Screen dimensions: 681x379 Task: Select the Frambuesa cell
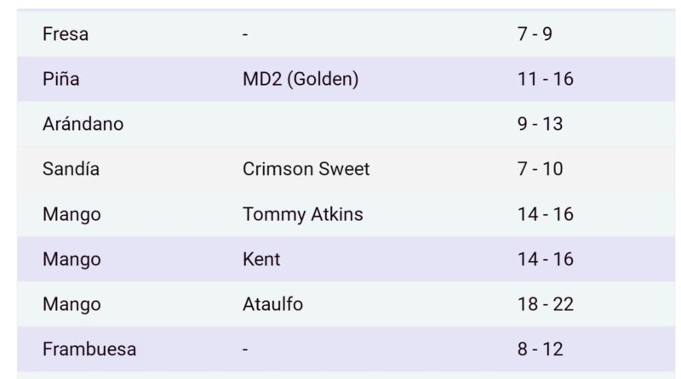click(x=89, y=349)
